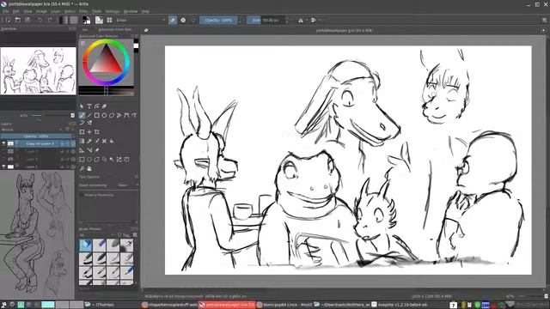
Task: Open the File menu
Action: click(6, 11)
